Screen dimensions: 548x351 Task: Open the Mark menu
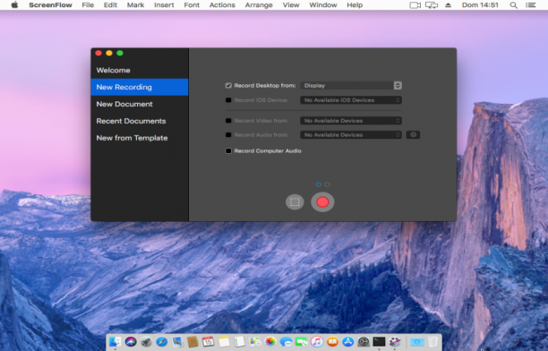(135, 5)
